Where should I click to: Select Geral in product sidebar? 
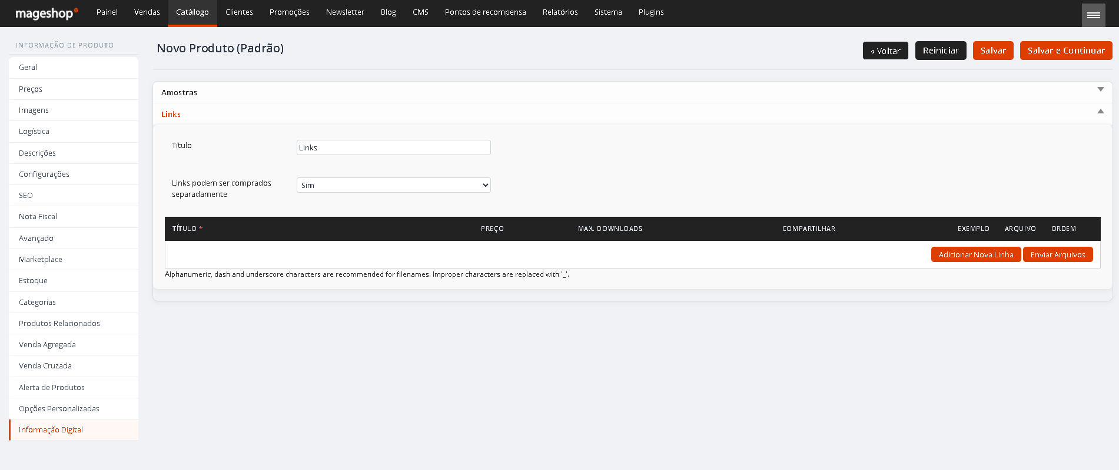tap(74, 68)
